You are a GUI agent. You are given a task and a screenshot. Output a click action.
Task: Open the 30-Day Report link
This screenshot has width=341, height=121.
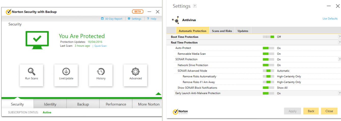pyautogui.click(x=113, y=19)
